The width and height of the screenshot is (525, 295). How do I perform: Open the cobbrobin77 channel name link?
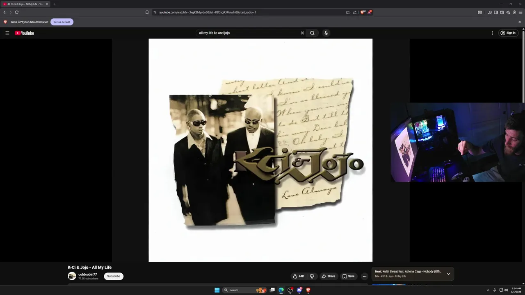pyautogui.click(x=88, y=275)
